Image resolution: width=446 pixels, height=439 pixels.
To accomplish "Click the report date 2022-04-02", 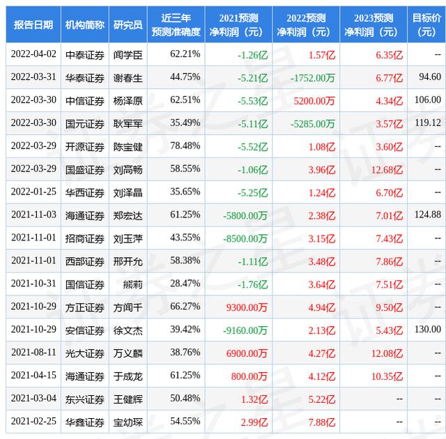I will coord(33,54).
